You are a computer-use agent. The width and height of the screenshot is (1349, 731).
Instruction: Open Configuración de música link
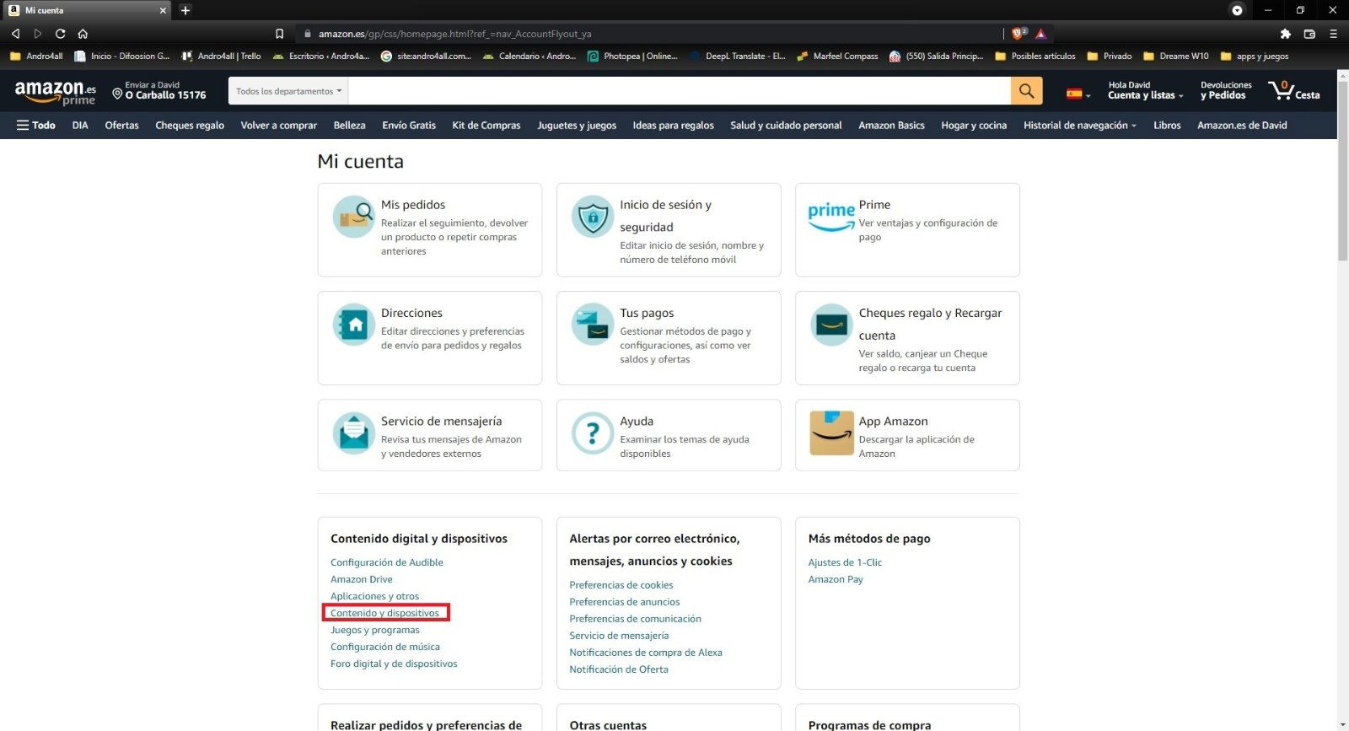[384, 647]
